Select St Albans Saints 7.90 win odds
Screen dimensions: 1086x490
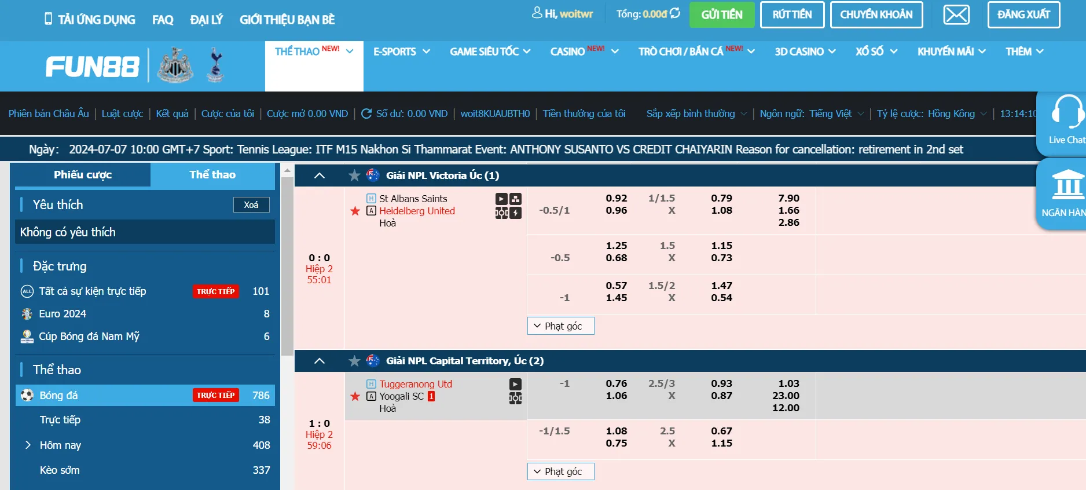788,198
